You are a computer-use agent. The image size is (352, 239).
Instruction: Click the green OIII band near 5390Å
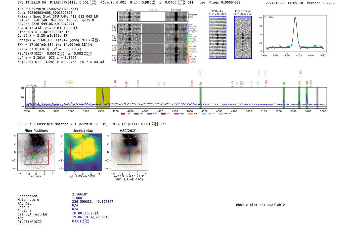[307, 98]
